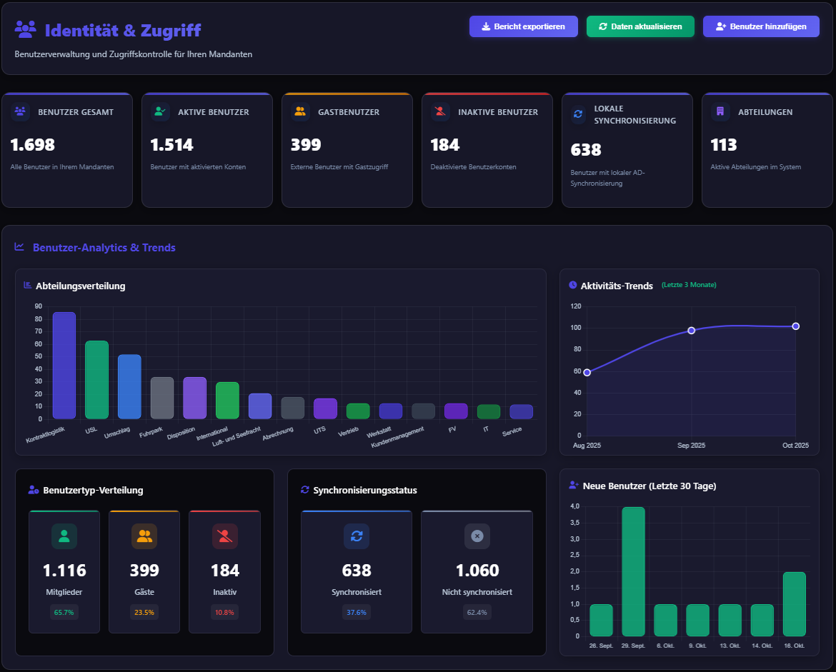This screenshot has width=836, height=672.
Task: Click the Oct 2025 trend point
Action: 795,326
